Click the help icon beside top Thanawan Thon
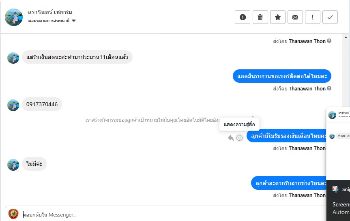Screen dimensions: 350x221 329,41
